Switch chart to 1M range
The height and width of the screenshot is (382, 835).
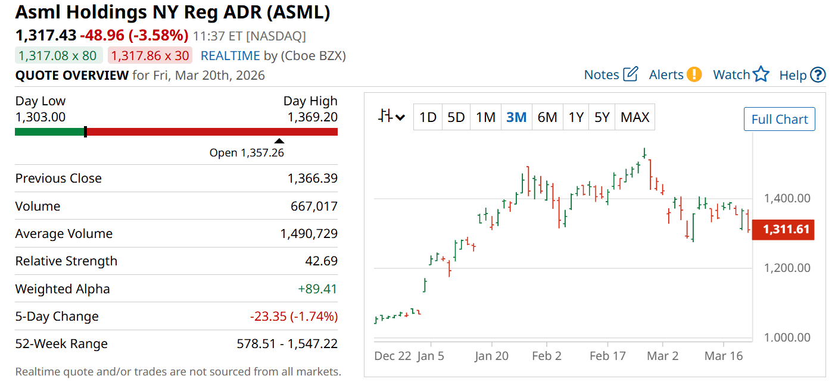pyautogui.click(x=485, y=118)
